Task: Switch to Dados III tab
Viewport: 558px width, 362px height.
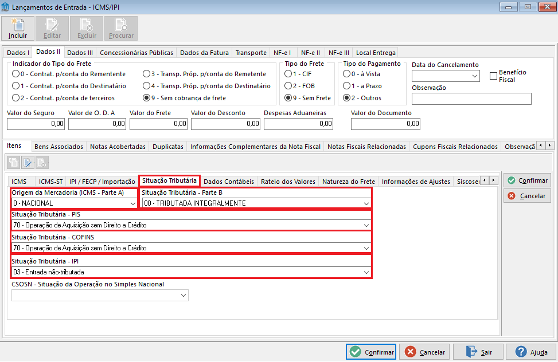Action: pos(80,53)
